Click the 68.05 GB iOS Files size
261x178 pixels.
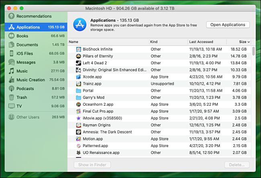(x=57, y=53)
